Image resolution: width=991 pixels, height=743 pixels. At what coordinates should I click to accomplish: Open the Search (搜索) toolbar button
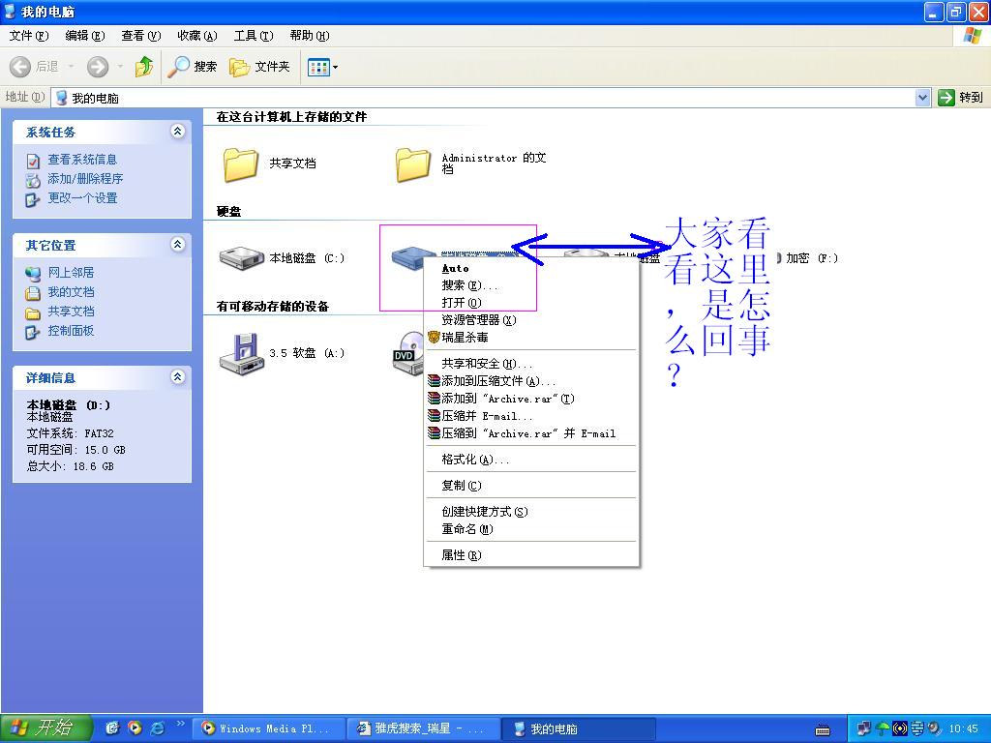[x=193, y=67]
